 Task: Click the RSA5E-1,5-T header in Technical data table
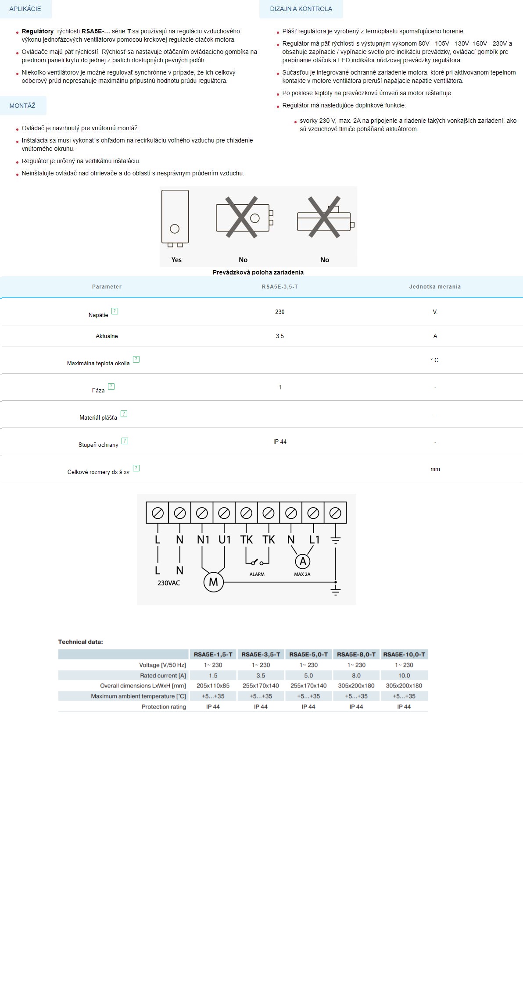pyautogui.click(x=213, y=654)
